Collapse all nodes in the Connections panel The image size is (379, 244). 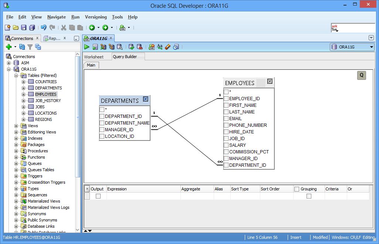[x=38, y=47]
